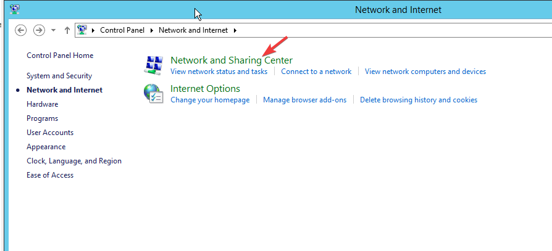This screenshot has width=552, height=251.
Task: Open Network and Sharing Center heading
Action: point(232,60)
